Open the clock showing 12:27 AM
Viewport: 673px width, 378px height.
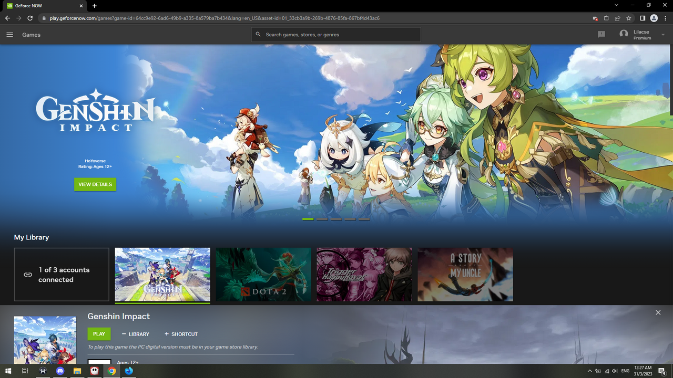click(x=643, y=371)
